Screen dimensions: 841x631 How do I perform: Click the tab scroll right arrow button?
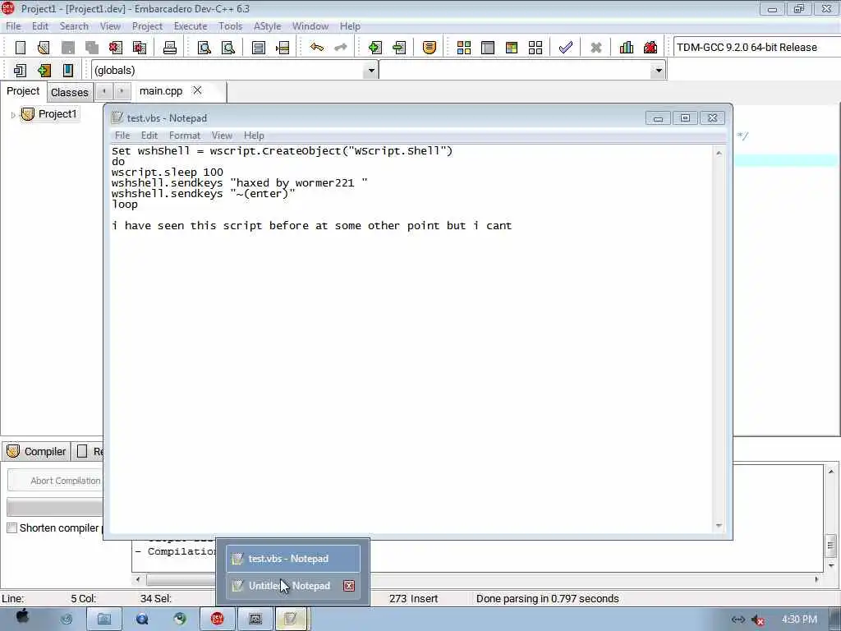(122, 91)
